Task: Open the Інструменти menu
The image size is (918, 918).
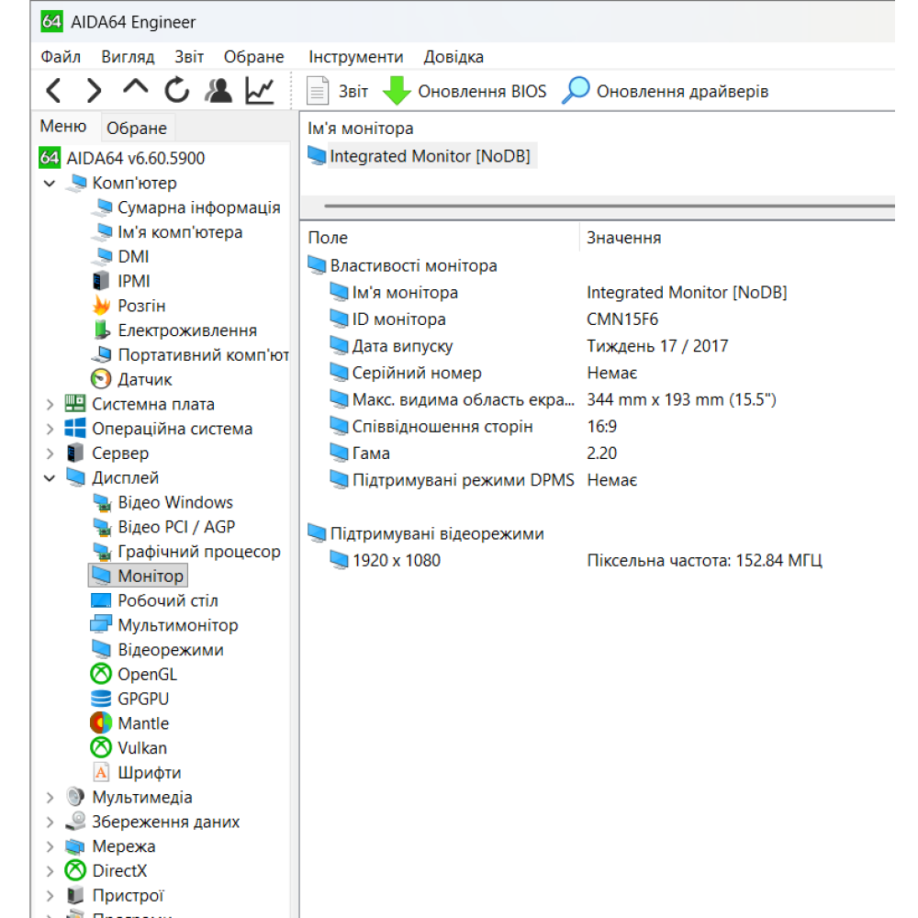Action: pos(355,57)
